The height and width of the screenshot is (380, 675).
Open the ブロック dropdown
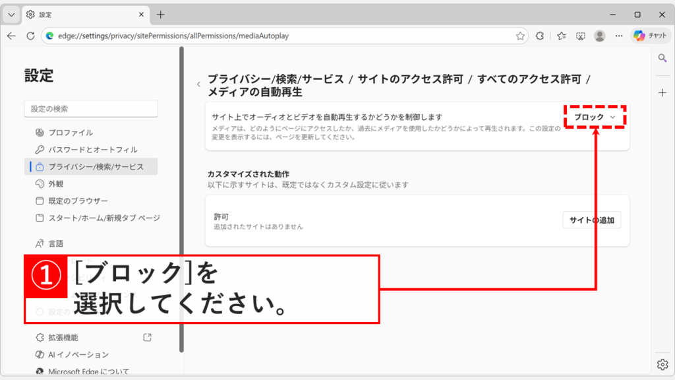(x=594, y=115)
